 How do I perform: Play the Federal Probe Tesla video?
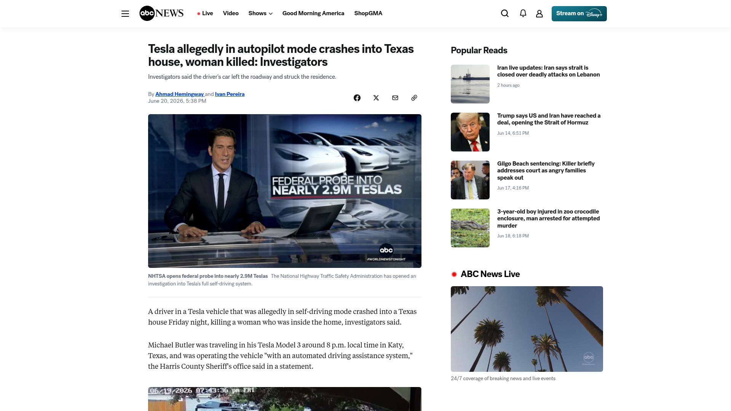285,191
